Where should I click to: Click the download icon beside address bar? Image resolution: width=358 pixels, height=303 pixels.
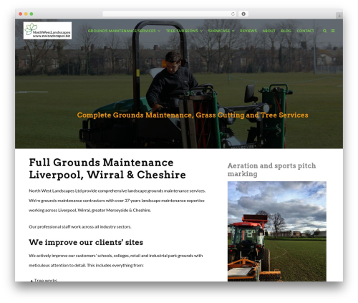[243, 14]
